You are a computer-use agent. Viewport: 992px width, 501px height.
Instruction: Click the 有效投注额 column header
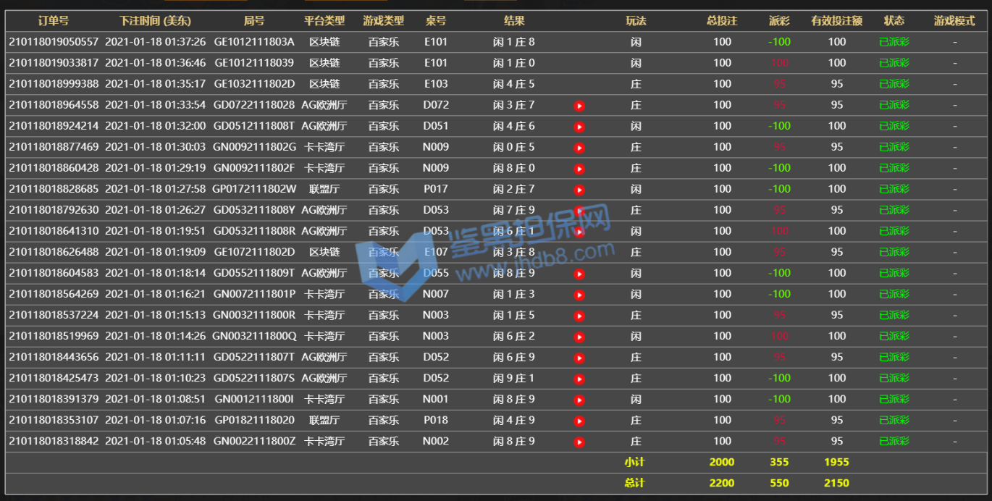coord(836,21)
